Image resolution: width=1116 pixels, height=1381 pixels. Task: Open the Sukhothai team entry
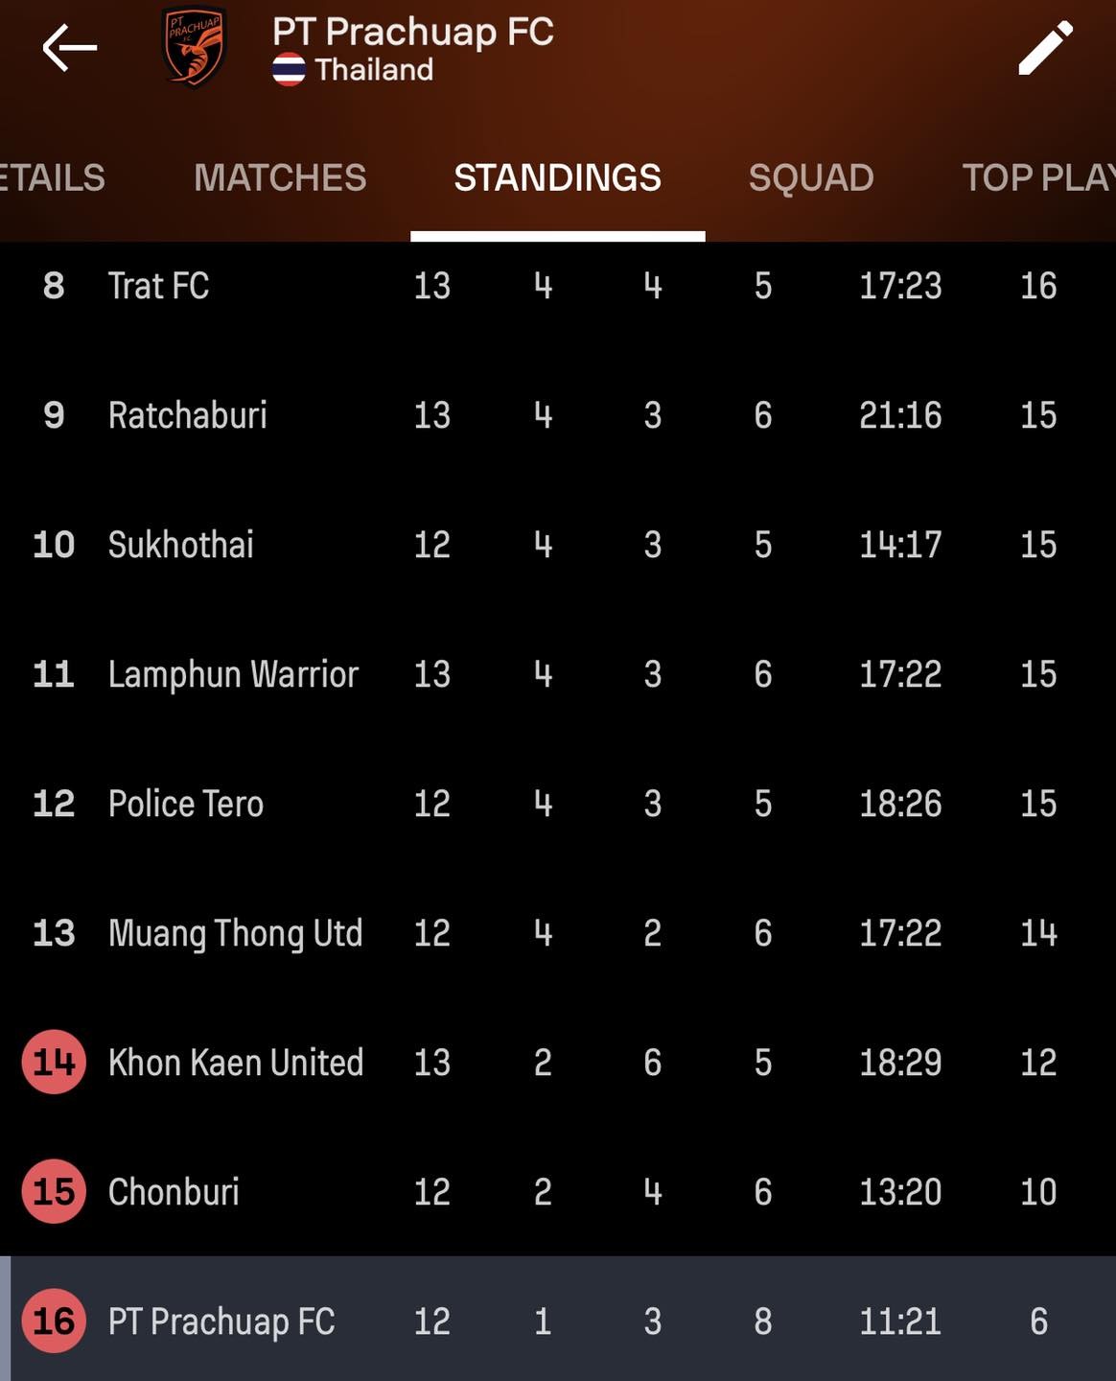click(180, 545)
